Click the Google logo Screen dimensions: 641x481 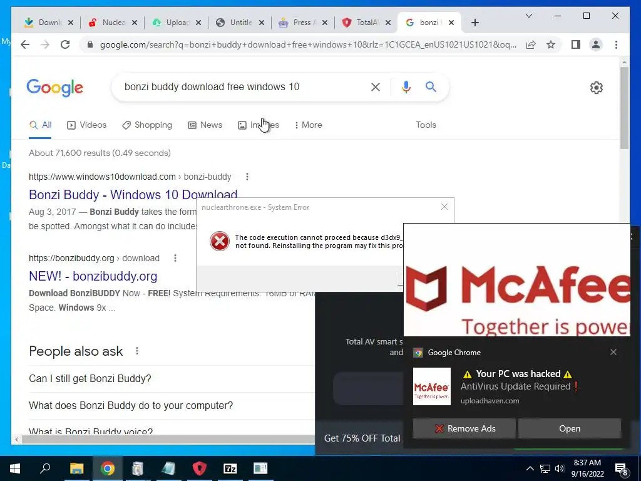pos(55,88)
